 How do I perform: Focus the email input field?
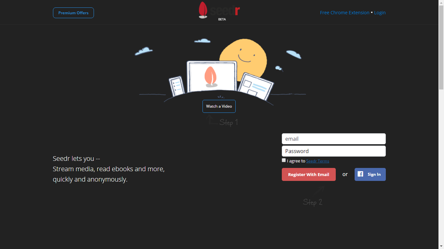[334, 139]
